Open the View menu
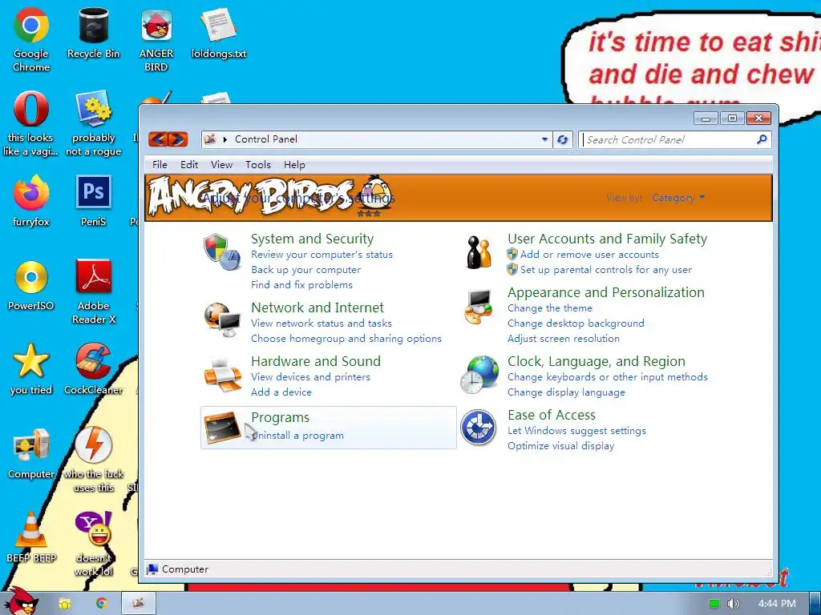Screen dimensions: 821x615 tap(221, 165)
